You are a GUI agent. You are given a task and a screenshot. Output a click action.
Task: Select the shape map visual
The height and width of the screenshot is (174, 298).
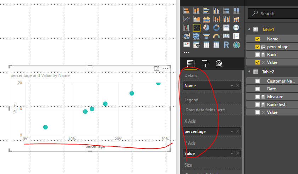196,36
